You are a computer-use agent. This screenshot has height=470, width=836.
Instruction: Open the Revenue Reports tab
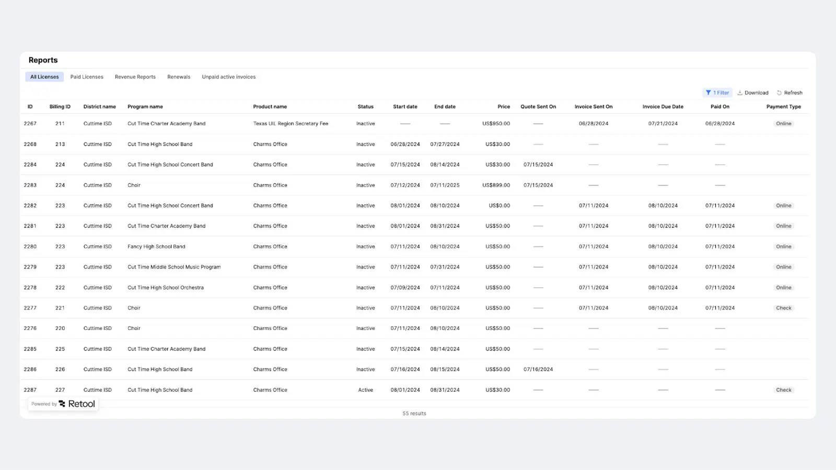[x=135, y=77]
